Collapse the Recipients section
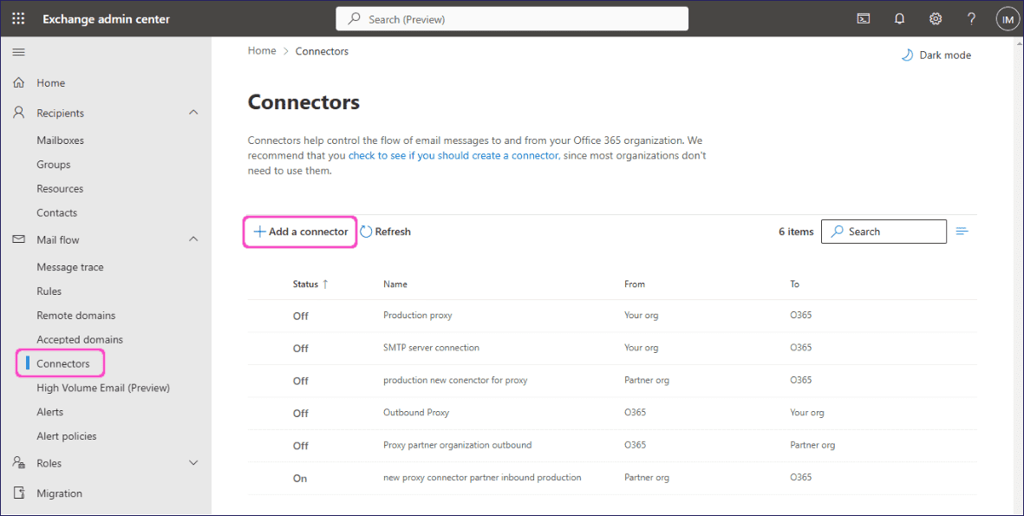The image size is (1024, 516). (192, 112)
